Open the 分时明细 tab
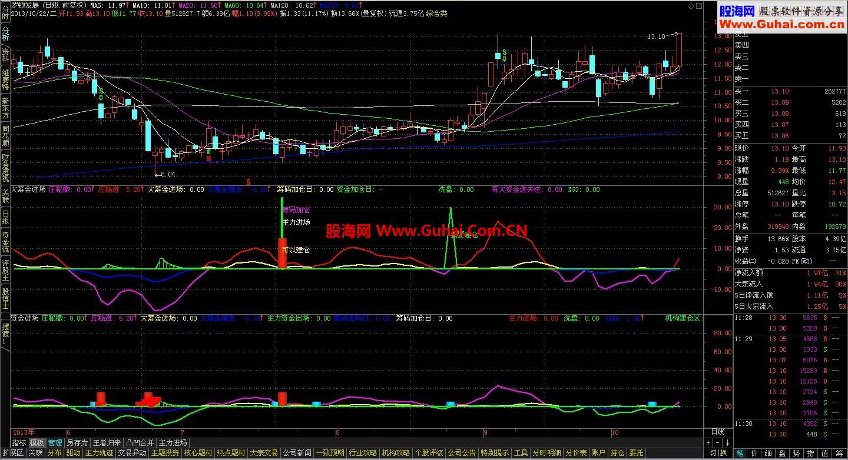Viewport: 848px width, 460px height. tap(546, 453)
